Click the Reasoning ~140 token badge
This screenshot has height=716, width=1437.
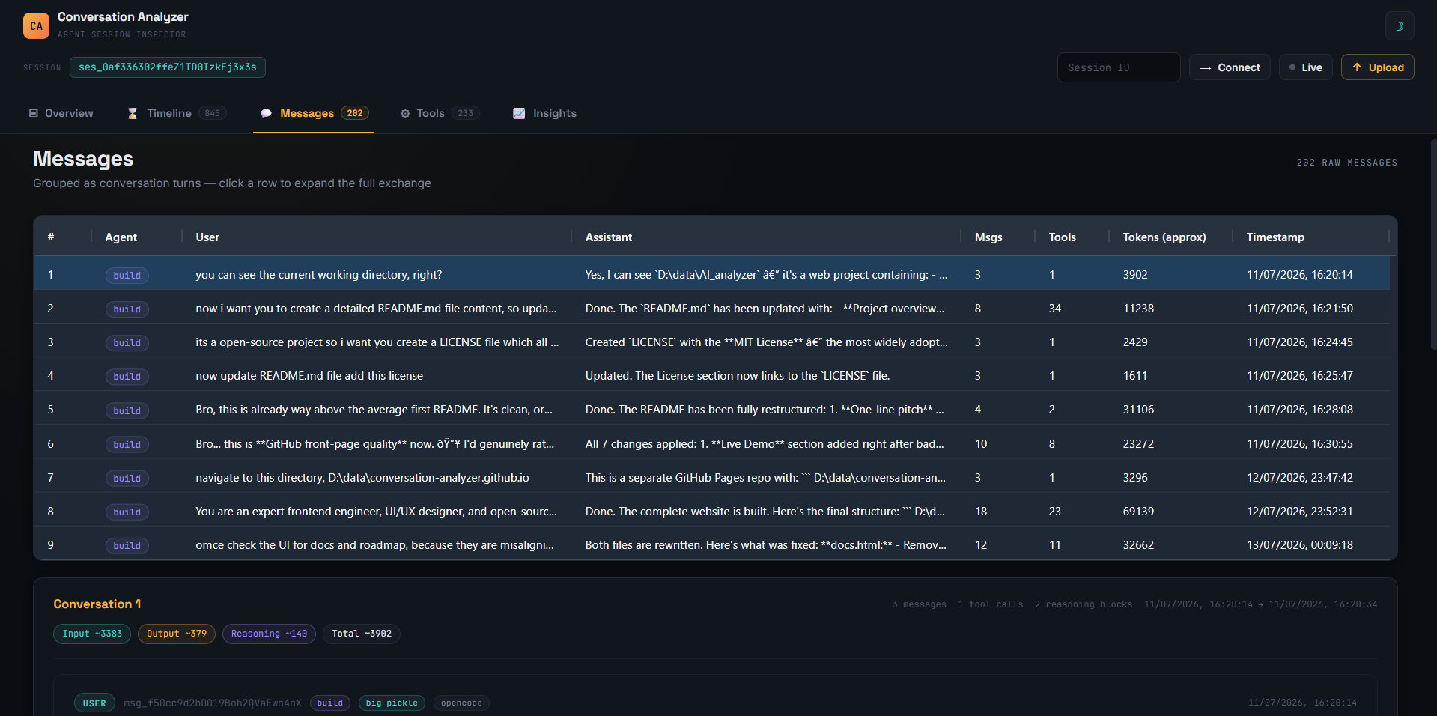(269, 634)
